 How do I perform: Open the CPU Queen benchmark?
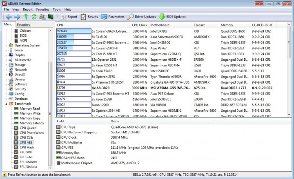click(28, 128)
